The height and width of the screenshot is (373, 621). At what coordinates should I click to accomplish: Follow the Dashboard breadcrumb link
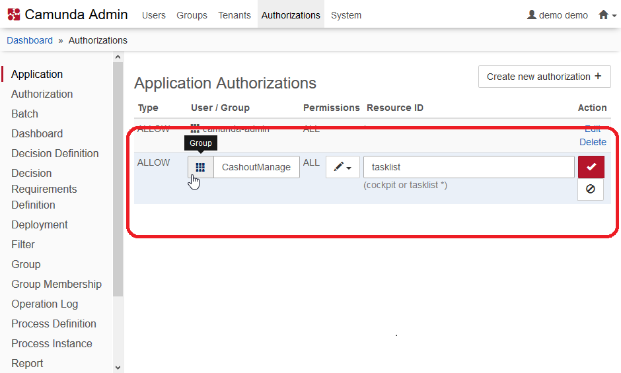(30, 40)
